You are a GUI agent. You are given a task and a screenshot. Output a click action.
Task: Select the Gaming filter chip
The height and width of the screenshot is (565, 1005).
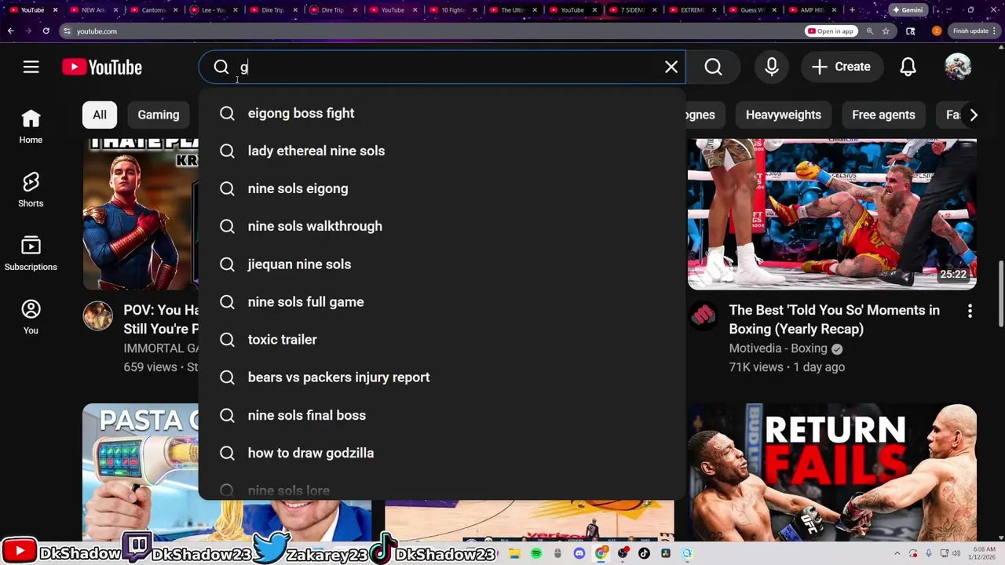(x=158, y=115)
